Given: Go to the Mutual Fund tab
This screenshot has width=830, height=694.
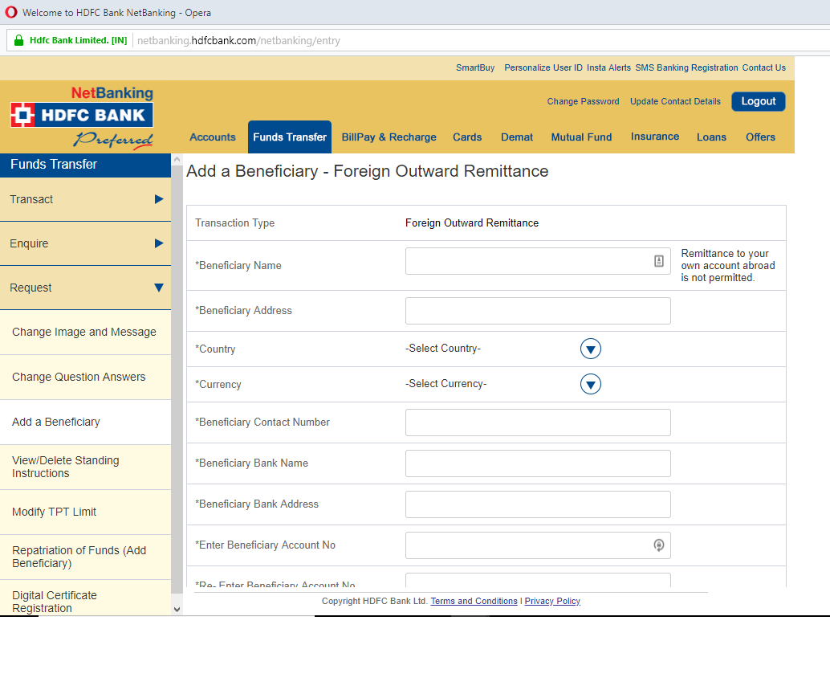Looking at the screenshot, I should [581, 137].
